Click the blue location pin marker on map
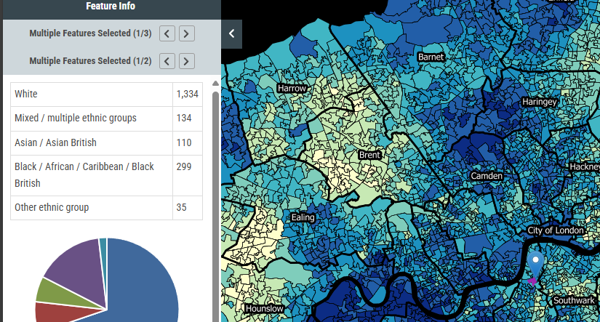The height and width of the screenshot is (322, 600). (535, 264)
